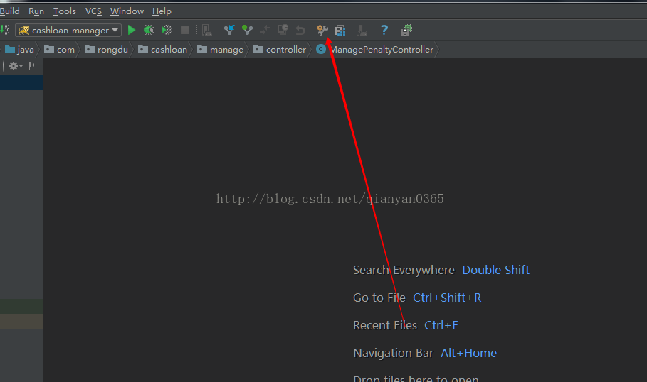Click the Ctrl+Shift+R shortcut text
Screen dimensions: 647x382
(x=447, y=298)
